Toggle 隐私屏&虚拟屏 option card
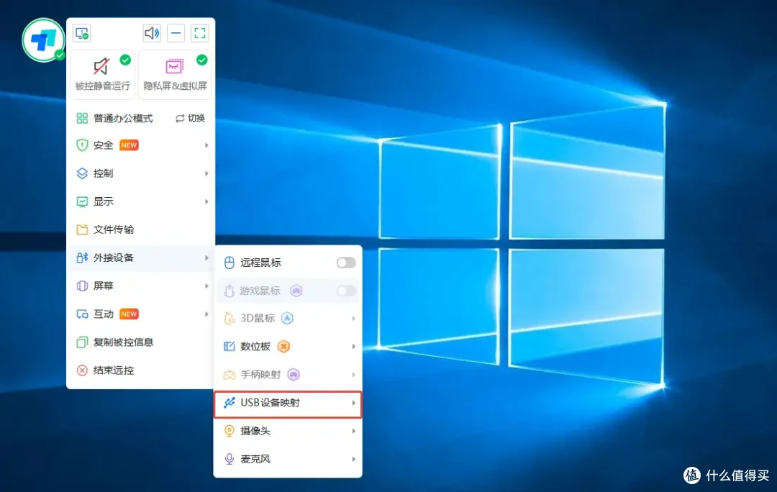Screen dimensions: 777x492 click(x=175, y=74)
